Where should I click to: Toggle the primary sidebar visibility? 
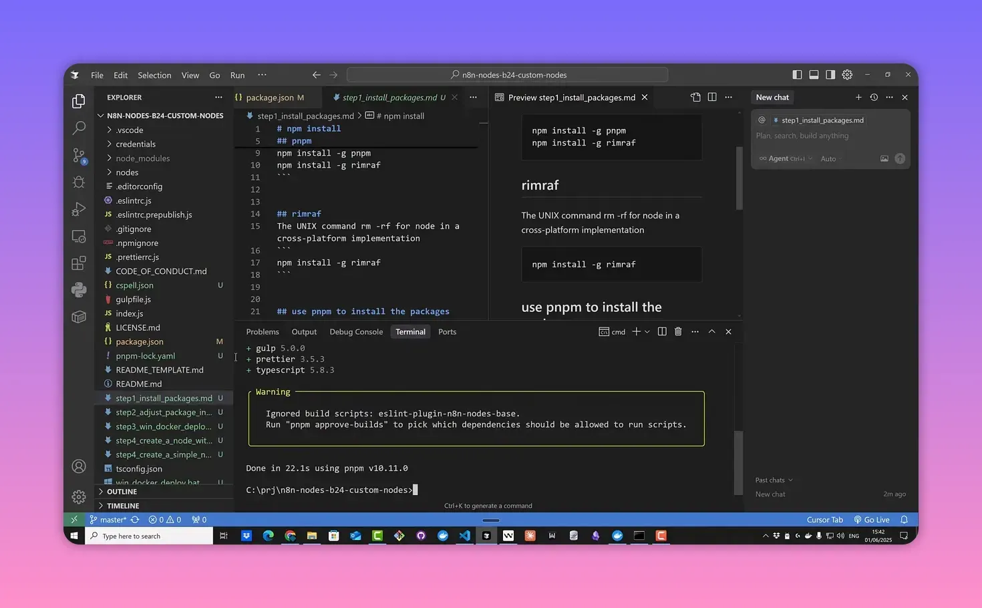tap(796, 75)
